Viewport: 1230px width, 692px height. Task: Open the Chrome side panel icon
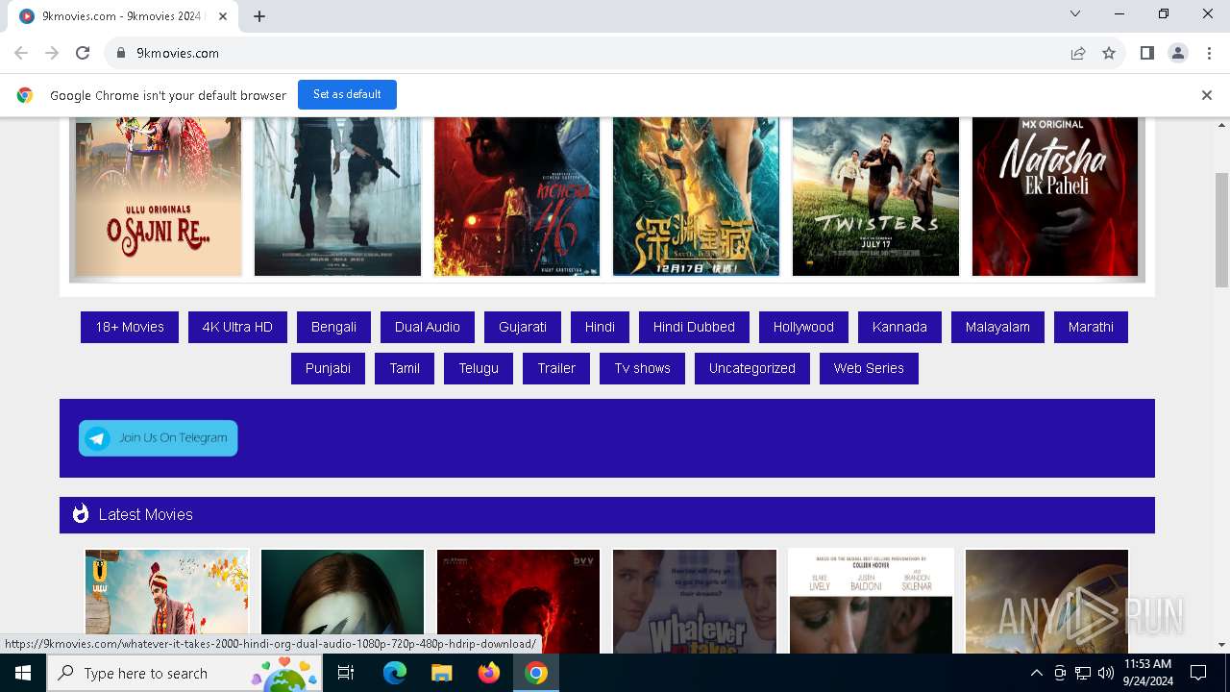(1146, 53)
